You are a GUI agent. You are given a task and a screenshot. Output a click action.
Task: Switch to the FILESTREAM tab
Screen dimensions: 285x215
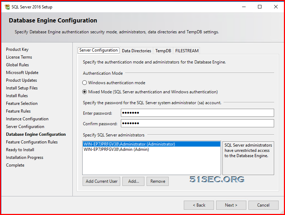[187, 51]
